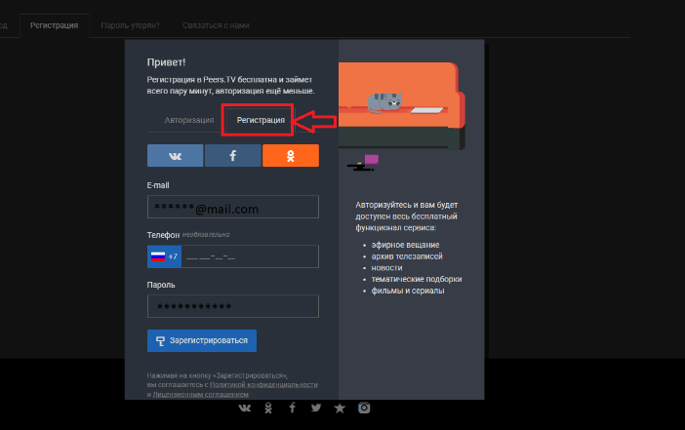Click the cat on the sofa illustration
685x430 pixels.
[x=384, y=102]
